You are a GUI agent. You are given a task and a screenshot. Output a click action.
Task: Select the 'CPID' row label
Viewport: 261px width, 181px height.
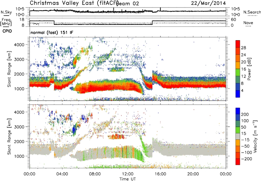click(7, 31)
